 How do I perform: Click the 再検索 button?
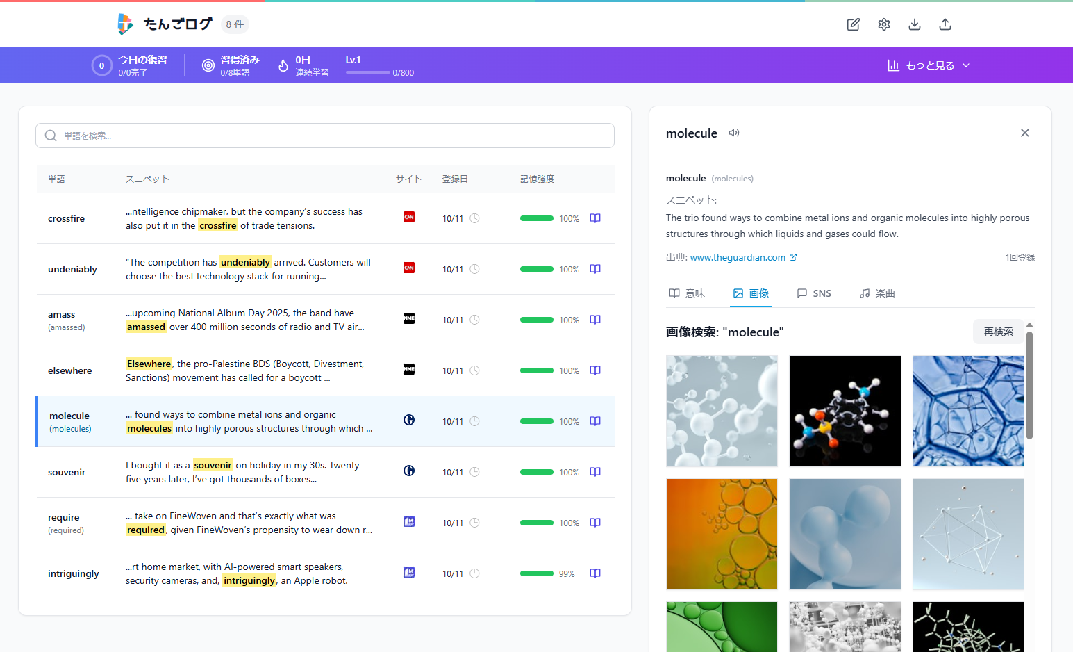tap(998, 332)
